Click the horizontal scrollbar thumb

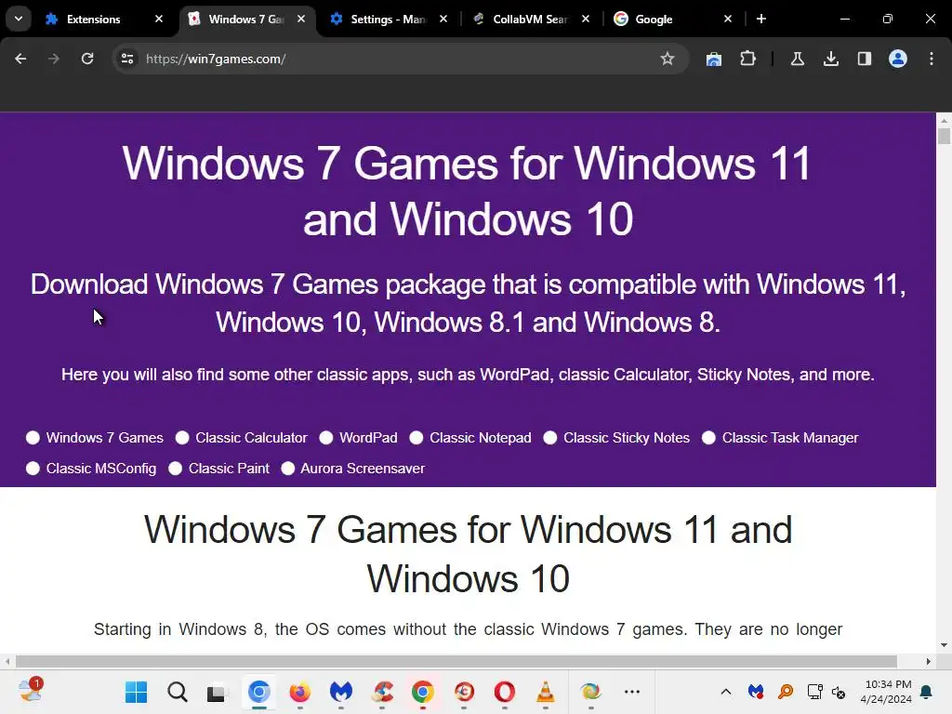pos(456,661)
